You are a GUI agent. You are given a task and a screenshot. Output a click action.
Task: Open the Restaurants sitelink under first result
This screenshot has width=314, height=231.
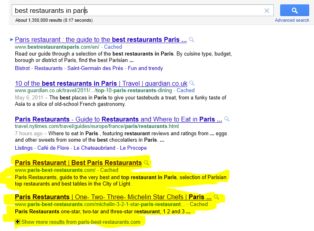48,68
